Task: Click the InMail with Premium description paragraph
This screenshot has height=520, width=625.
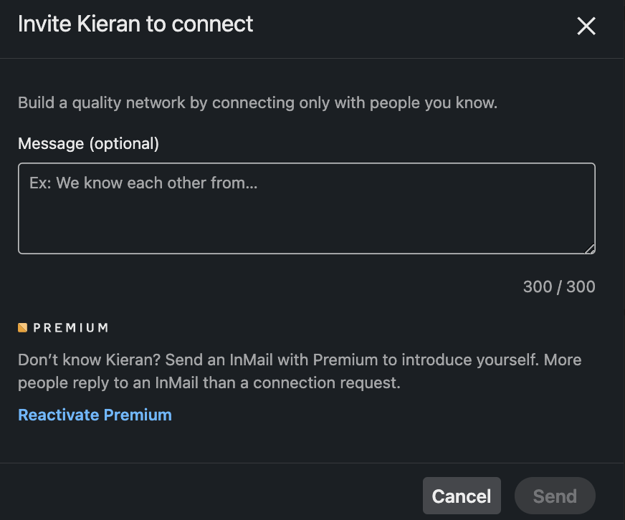Action: (300, 371)
